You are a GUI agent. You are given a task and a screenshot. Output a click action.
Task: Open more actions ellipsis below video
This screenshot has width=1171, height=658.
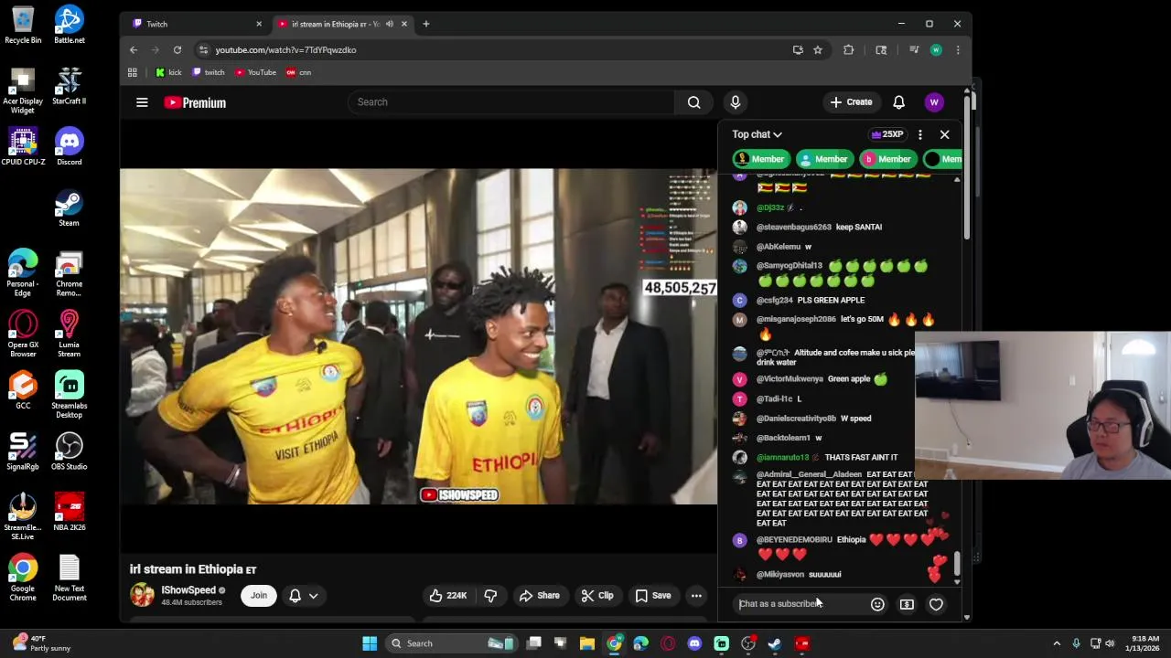click(x=696, y=596)
